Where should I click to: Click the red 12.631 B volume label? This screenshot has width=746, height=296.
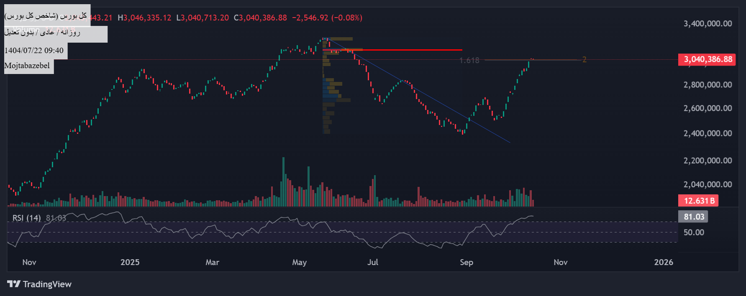698,201
